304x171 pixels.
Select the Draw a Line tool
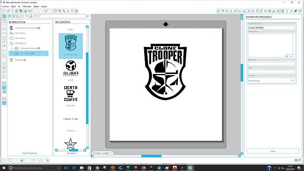[4, 25]
